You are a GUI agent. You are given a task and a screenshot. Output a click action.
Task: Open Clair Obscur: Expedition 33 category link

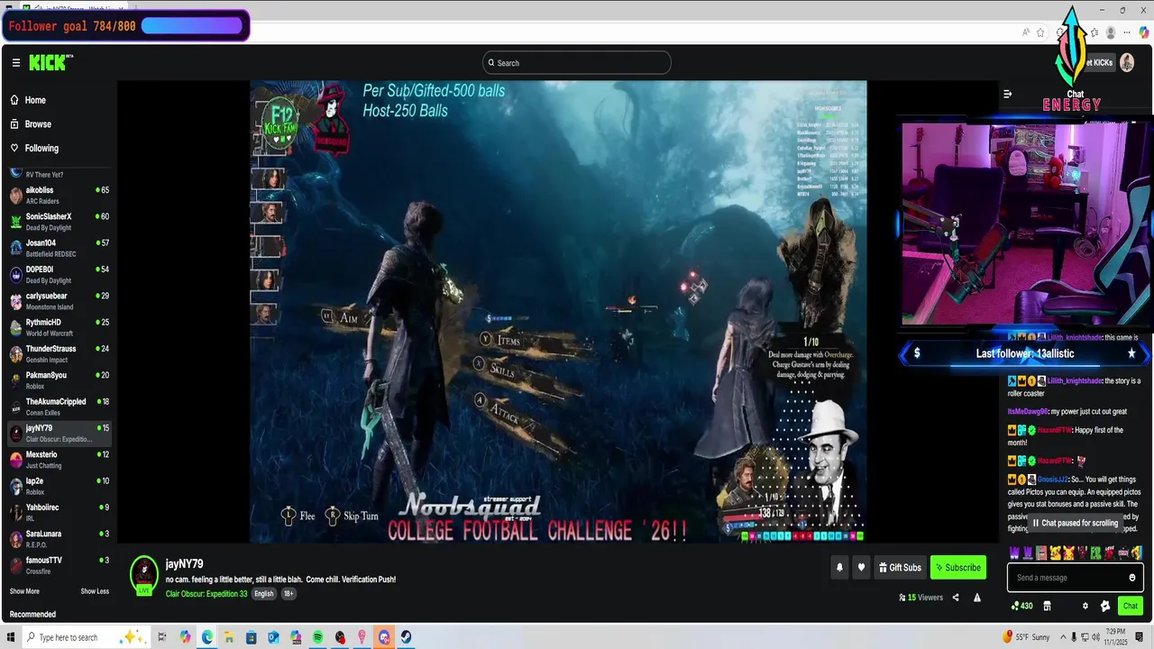pyautogui.click(x=206, y=594)
